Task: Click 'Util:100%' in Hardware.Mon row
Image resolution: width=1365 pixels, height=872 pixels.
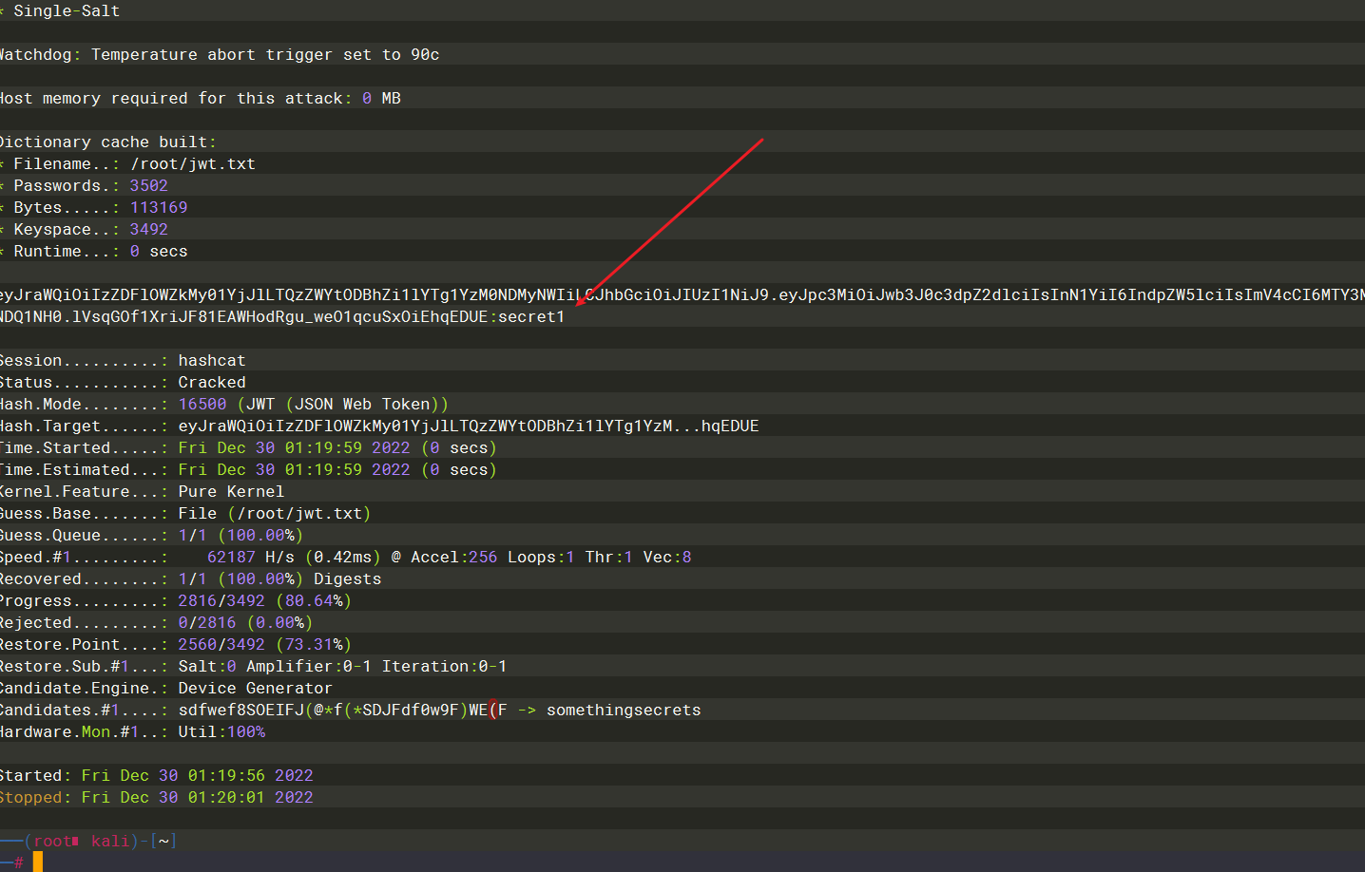Action: pyautogui.click(x=221, y=732)
